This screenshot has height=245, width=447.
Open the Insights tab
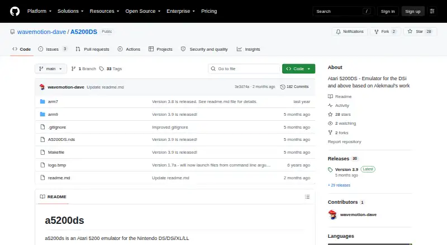pos(248,49)
